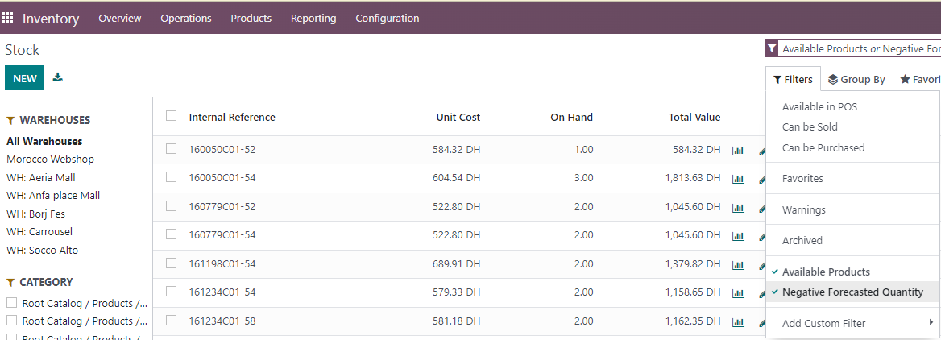The width and height of the screenshot is (941, 340).
Task: Uncheck the Negative Forecasted Quantity filter
Action: 852,292
